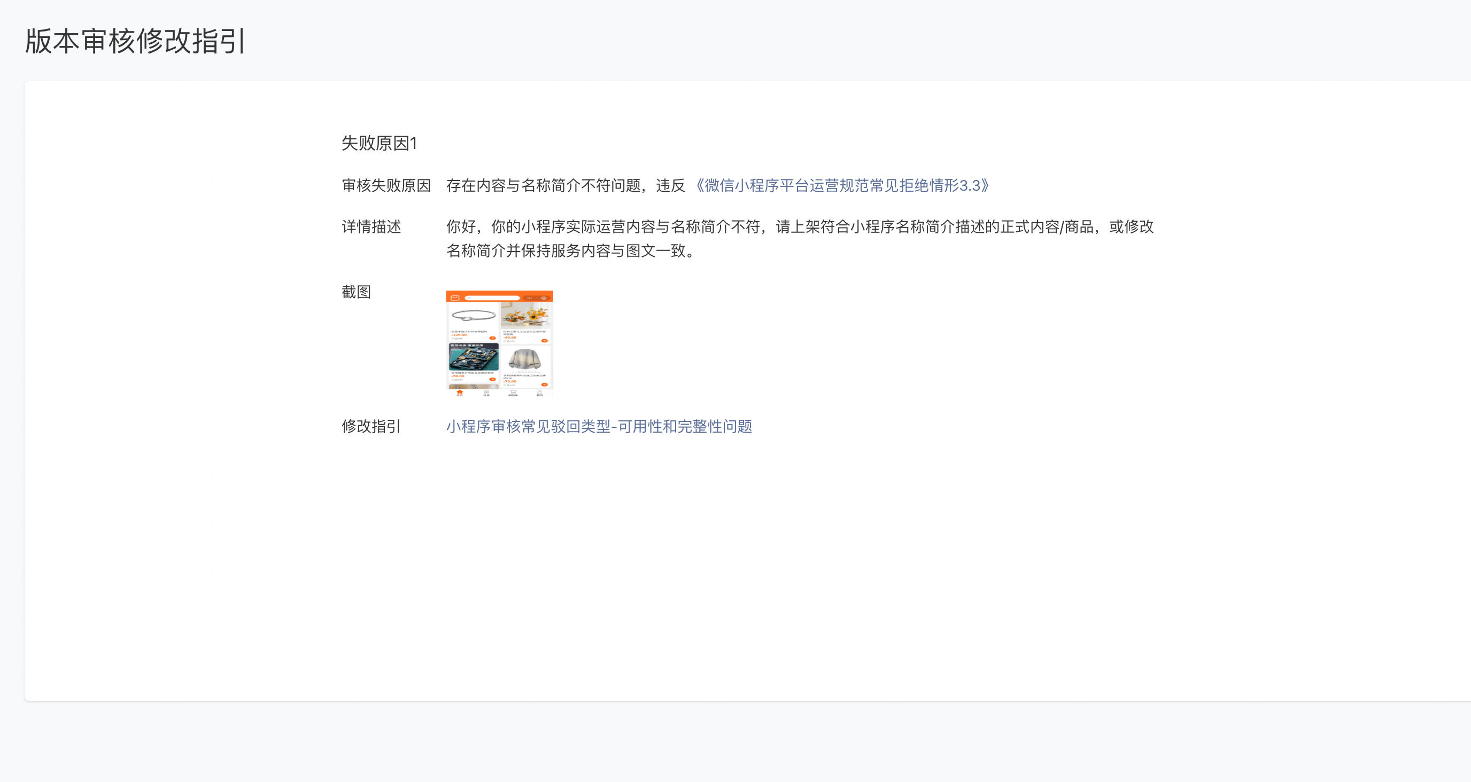The width and height of the screenshot is (1471, 782).
Task: Click the shopping cart tab icon in the thumbnail
Action: pos(513,393)
